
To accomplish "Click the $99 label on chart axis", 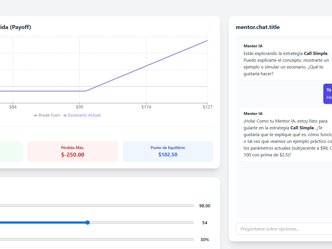I will [x=80, y=107].
